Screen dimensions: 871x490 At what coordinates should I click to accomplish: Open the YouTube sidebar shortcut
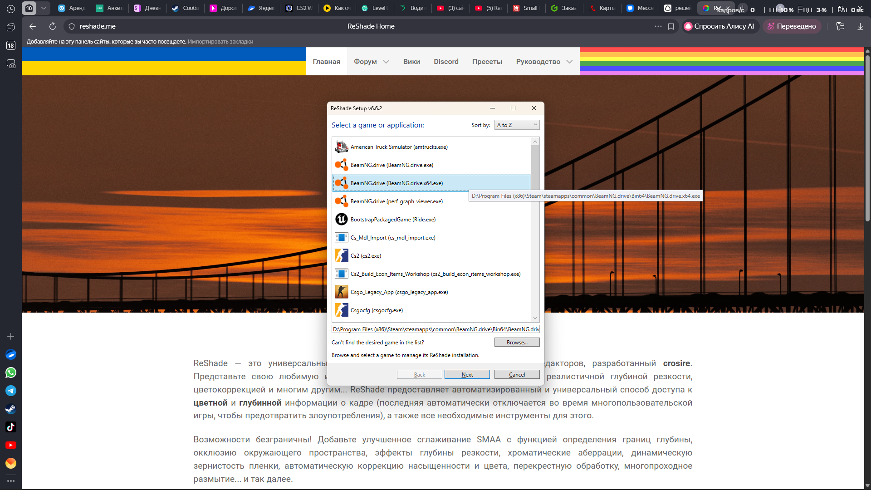[x=11, y=445]
